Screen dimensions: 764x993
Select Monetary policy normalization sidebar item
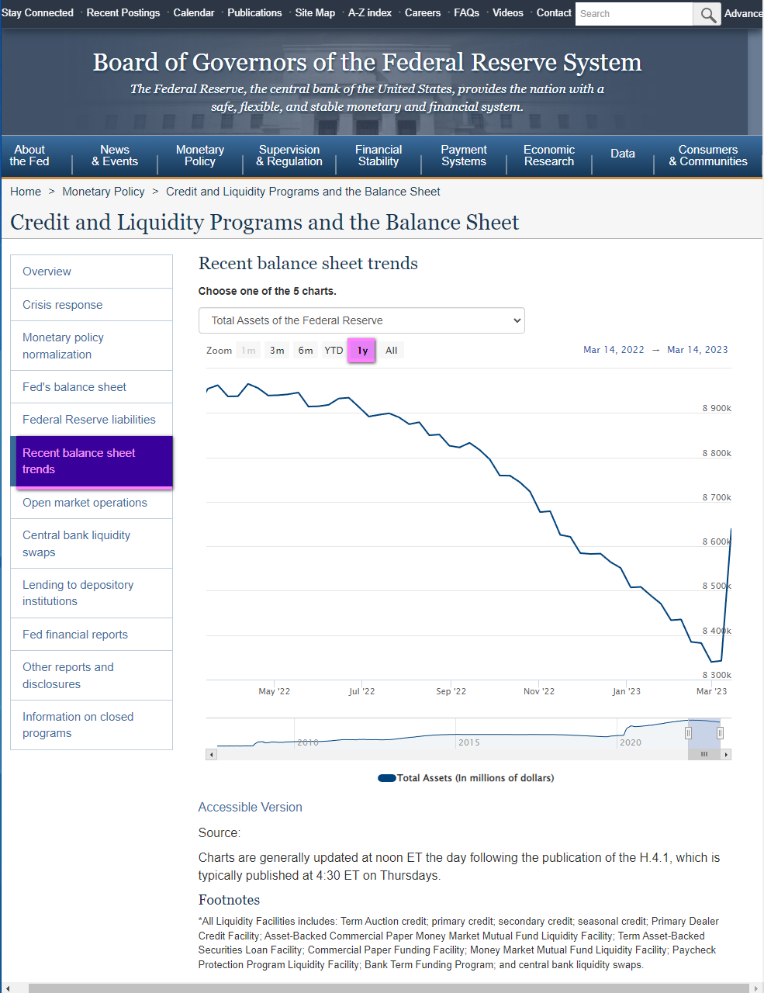click(92, 346)
